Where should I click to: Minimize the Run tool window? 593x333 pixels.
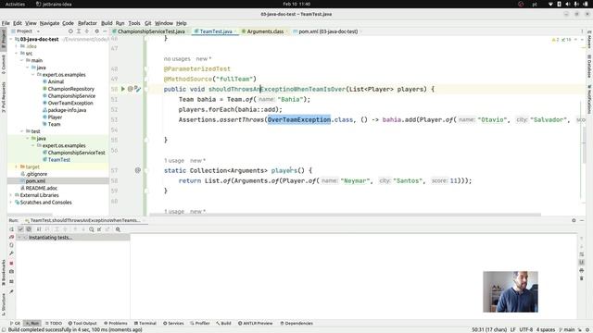[582, 220]
